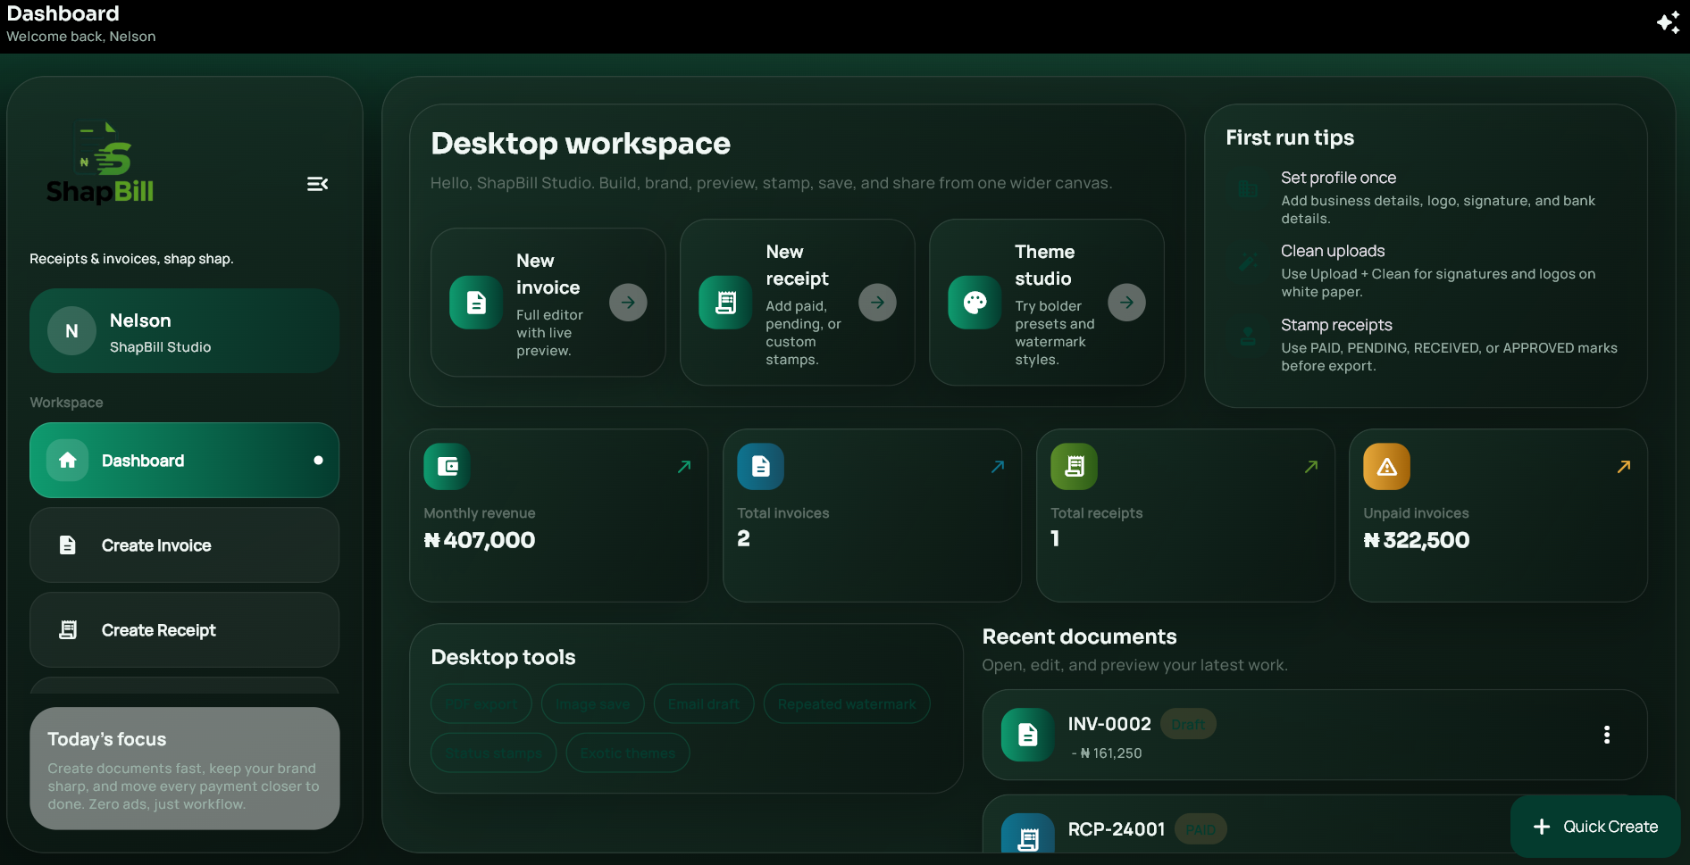Open Nelson profile card
Screen dimensions: 1690x865
(x=184, y=331)
